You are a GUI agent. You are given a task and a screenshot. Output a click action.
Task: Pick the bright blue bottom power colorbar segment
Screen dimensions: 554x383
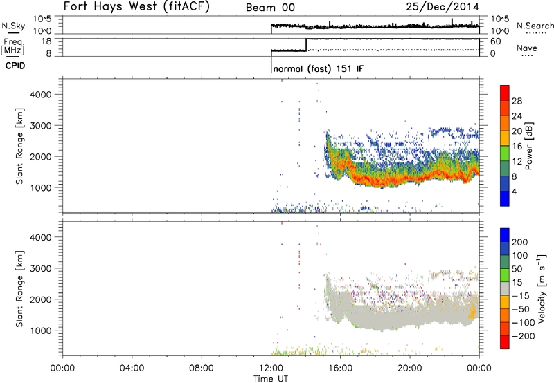pos(505,198)
